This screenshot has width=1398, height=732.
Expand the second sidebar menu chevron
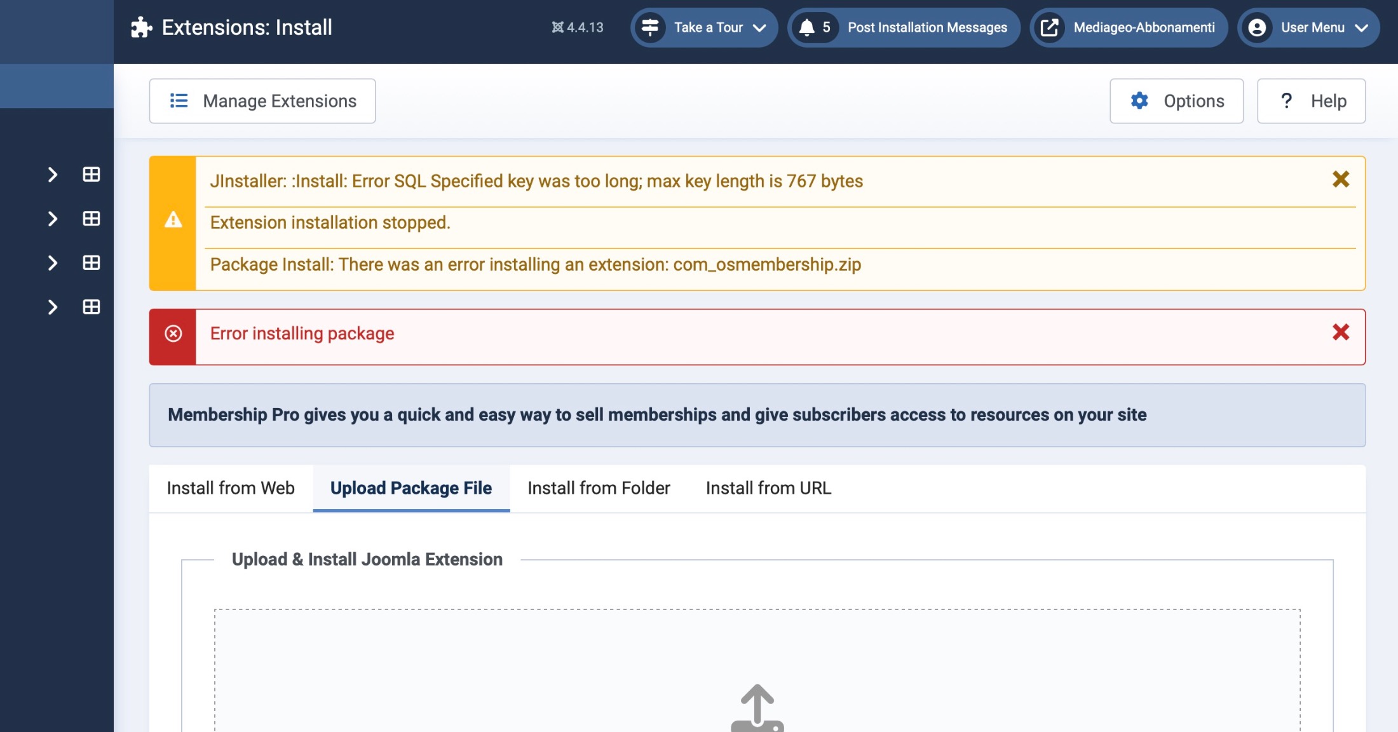tap(53, 219)
